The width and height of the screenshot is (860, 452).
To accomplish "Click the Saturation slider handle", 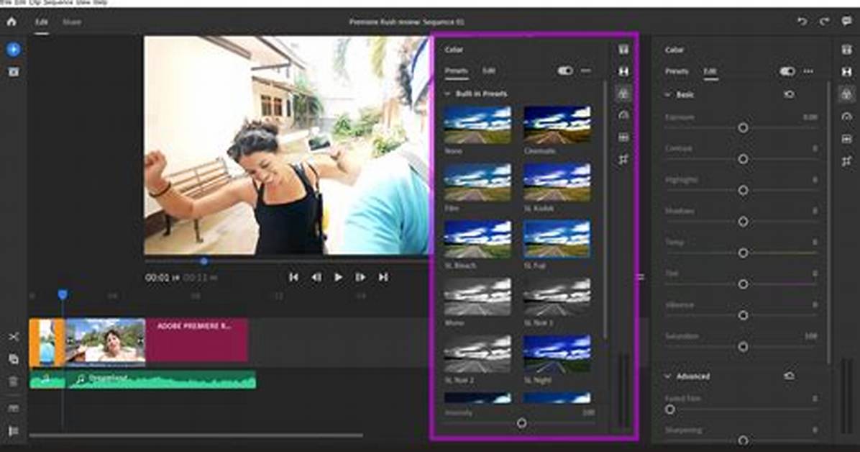I will (744, 346).
